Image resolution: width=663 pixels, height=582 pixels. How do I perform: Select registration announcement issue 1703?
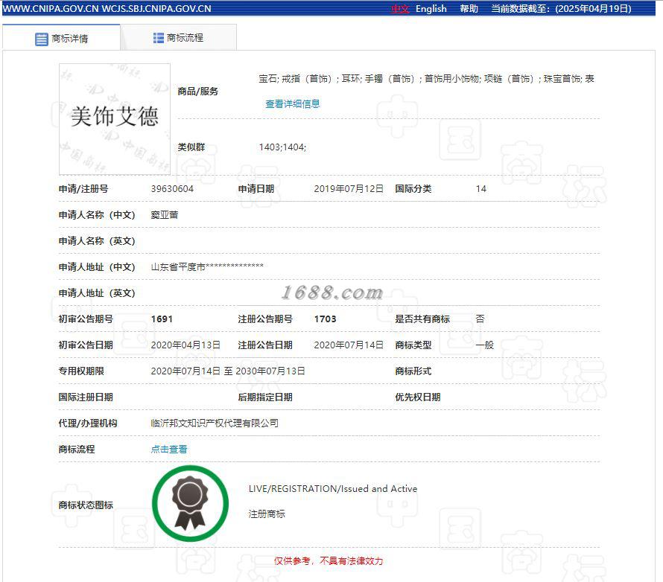click(x=325, y=319)
